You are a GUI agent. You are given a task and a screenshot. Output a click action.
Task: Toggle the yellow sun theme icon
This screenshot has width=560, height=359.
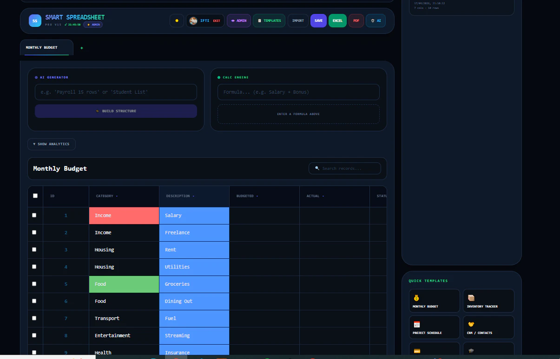(177, 21)
